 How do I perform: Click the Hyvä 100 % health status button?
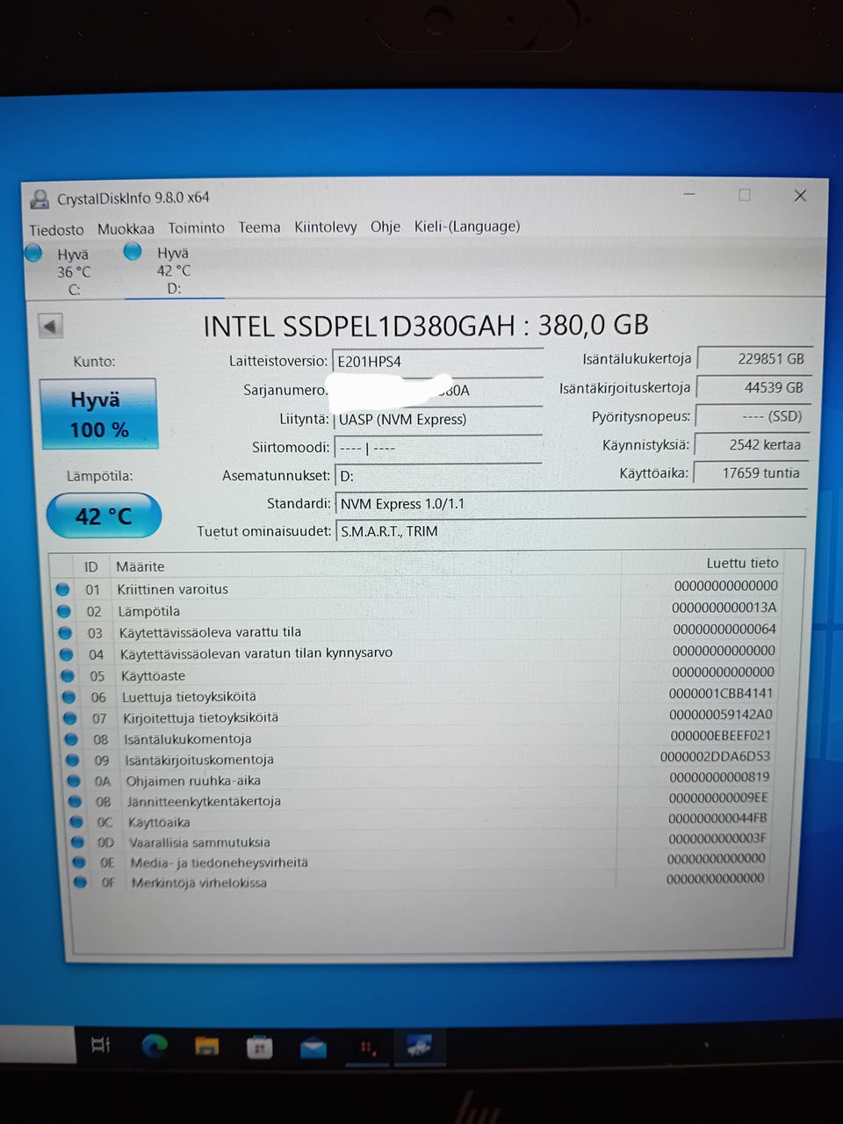98,414
